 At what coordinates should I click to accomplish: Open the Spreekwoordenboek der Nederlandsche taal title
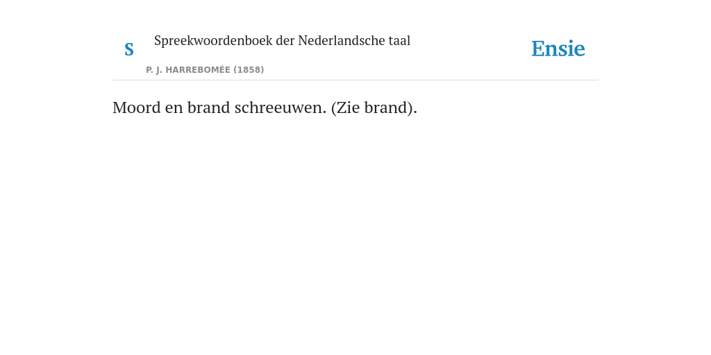tap(282, 41)
